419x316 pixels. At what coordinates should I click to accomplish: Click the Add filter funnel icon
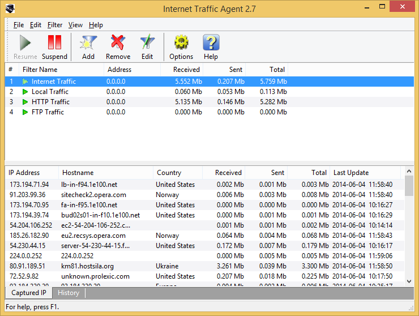pos(88,43)
